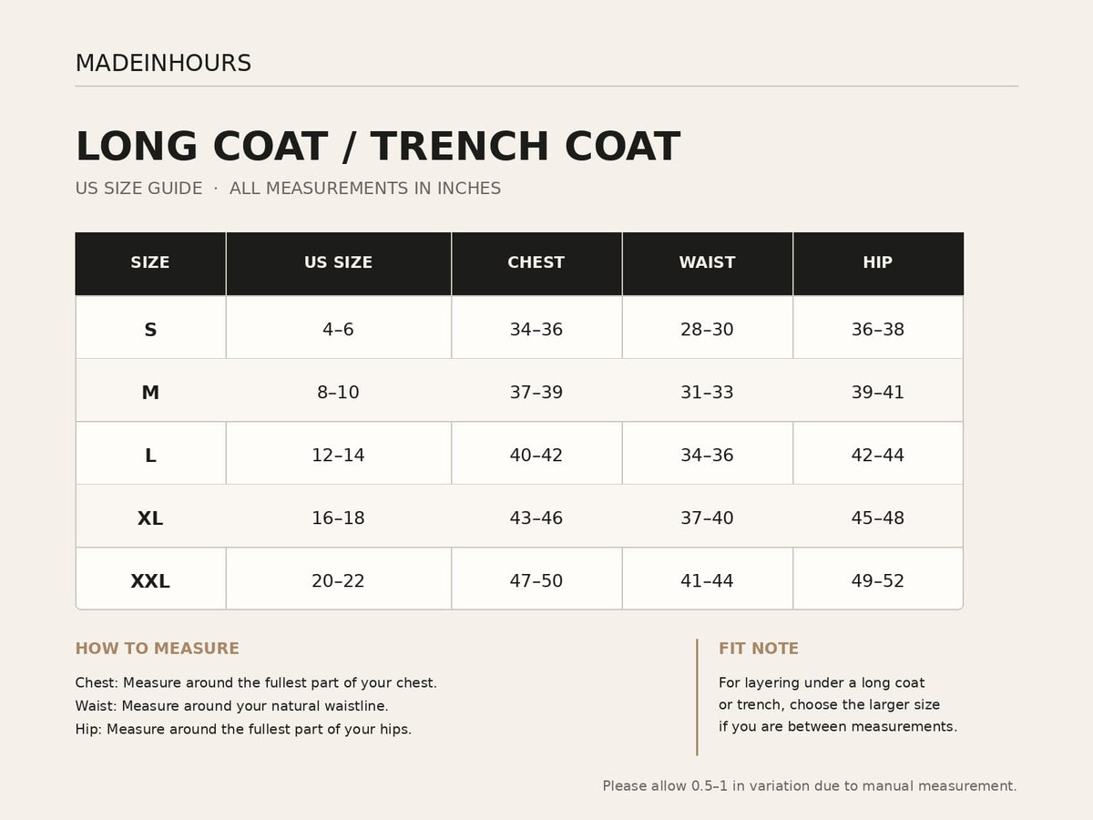This screenshot has height=820, width=1093.
Task: Select the SIZE column header
Action: pos(150,262)
